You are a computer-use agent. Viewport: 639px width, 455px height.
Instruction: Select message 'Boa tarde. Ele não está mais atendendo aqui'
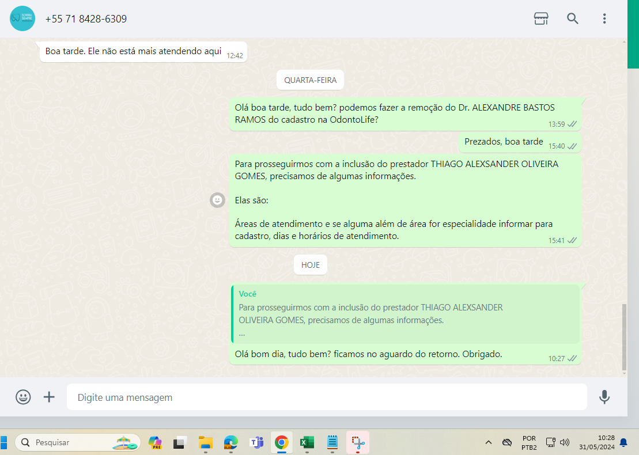(x=143, y=52)
